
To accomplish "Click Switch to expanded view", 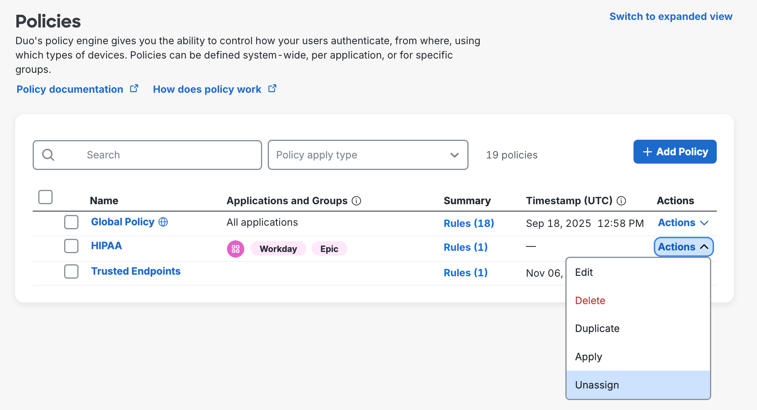I will [671, 16].
